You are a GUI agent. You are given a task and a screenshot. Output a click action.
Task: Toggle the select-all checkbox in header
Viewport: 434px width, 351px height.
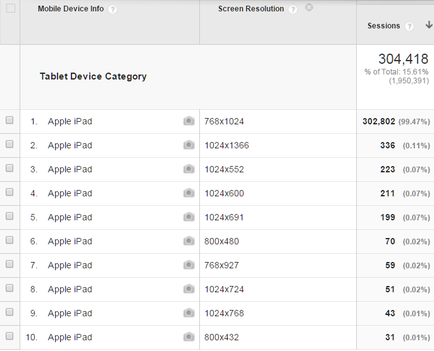pos(11,9)
